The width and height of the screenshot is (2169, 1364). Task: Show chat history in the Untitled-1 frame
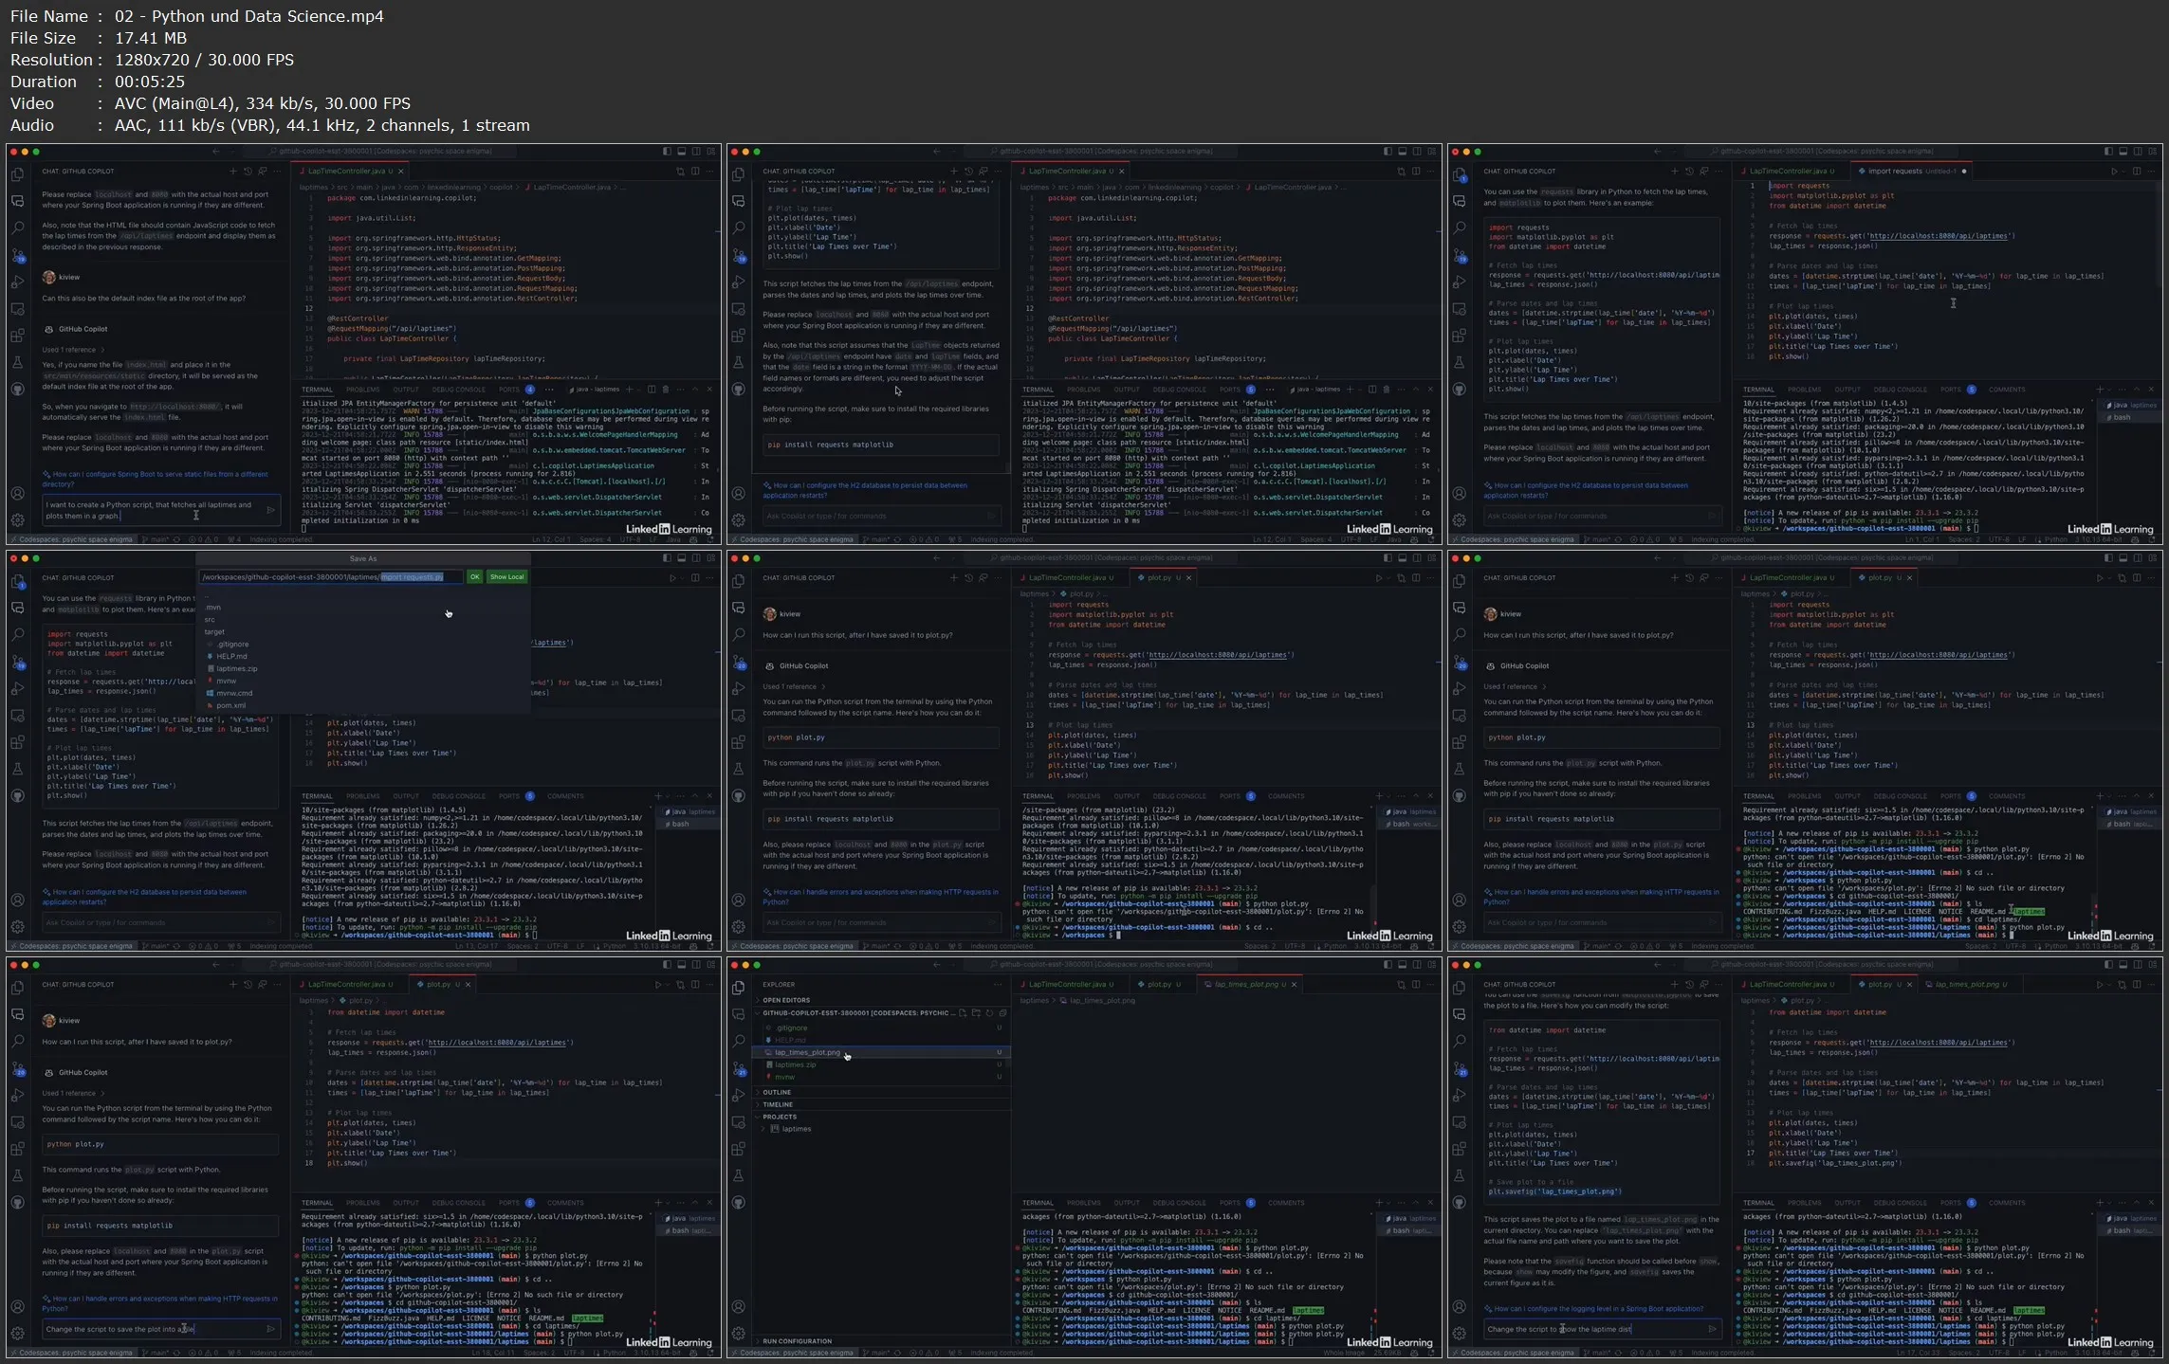[1689, 172]
